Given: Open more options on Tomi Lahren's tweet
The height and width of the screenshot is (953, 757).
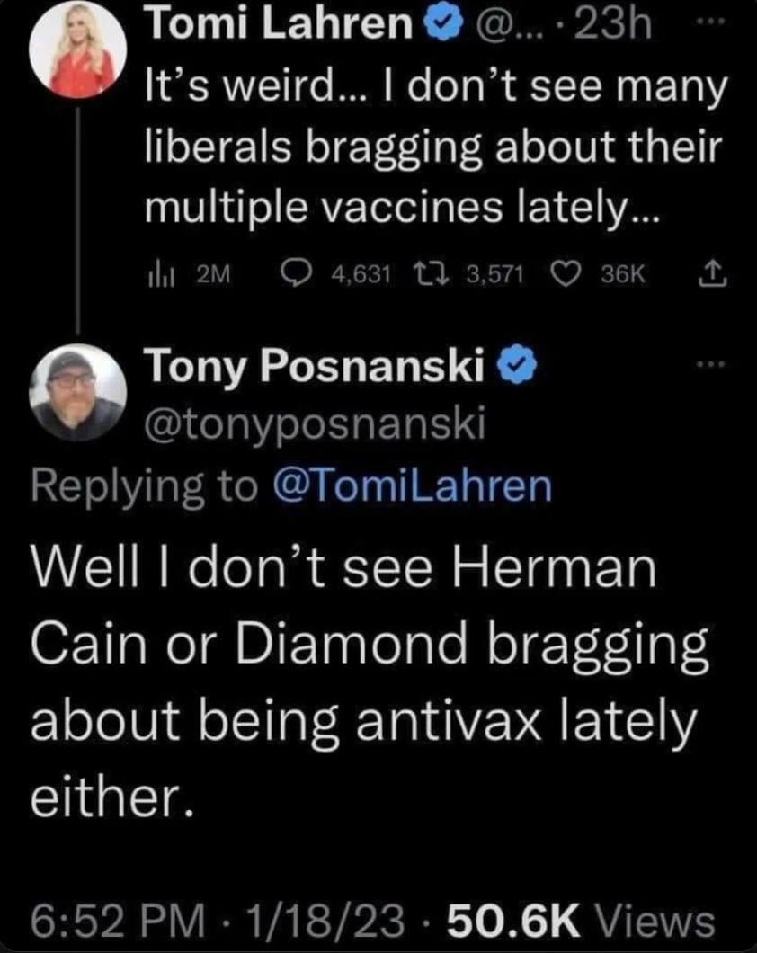Looking at the screenshot, I should (709, 20).
